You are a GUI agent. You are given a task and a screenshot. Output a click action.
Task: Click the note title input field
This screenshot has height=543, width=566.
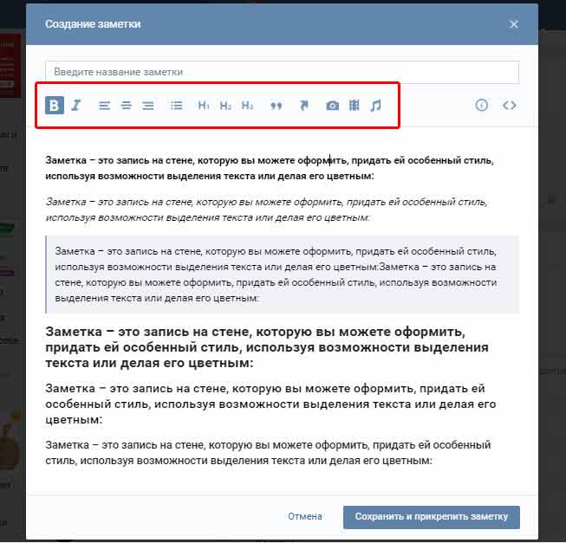point(283,72)
